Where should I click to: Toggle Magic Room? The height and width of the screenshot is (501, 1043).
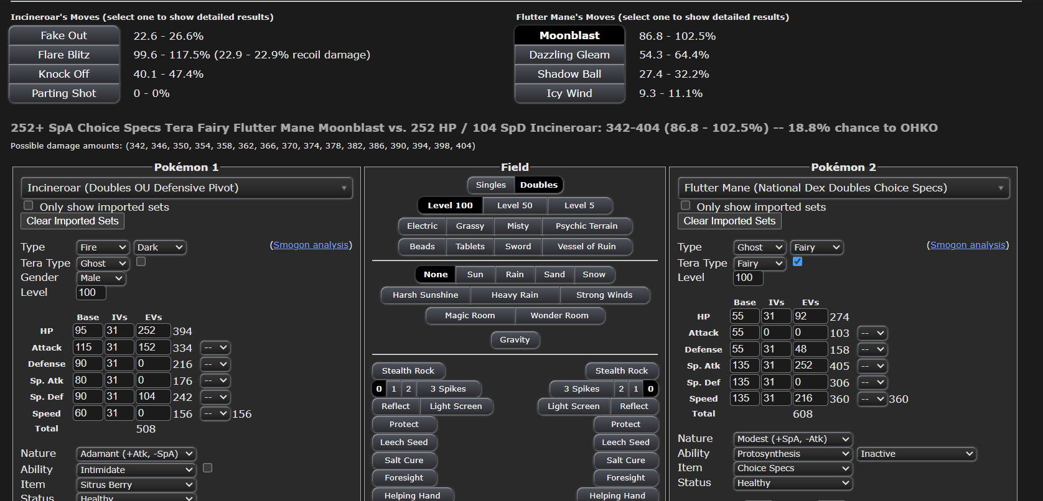point(470,315)
